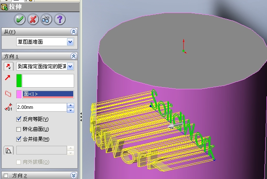
Task: Enable the 转化曲面 checkbox
Action: pos(19,129)
